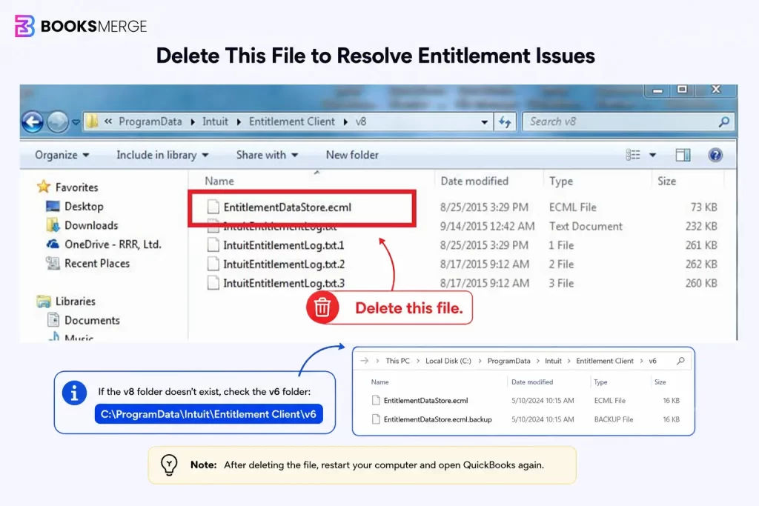The width and height of the screenshot is (759, 506).
Task: Open the view options dropdown arrow
Action: [x=652, y=156]
